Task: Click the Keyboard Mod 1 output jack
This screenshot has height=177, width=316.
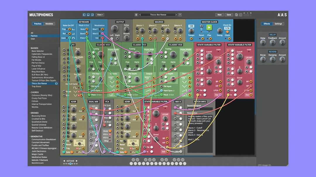Action: pos(103,29)
